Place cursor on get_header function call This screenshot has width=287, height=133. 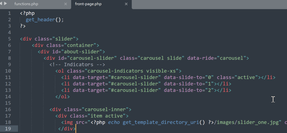[40, 20]
